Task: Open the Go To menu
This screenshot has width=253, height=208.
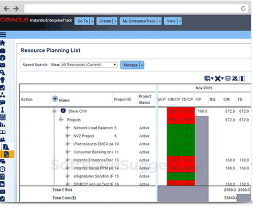Action: point(84,21)
